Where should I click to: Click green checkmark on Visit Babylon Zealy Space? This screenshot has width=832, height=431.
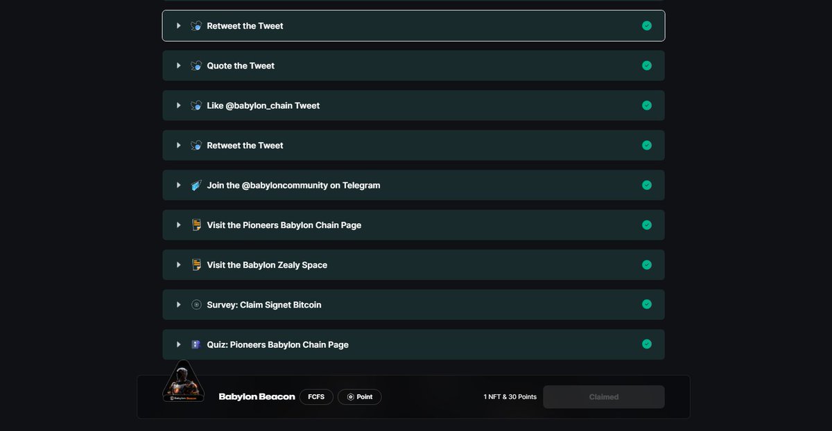pyautogui.click(x=647, y=265)
